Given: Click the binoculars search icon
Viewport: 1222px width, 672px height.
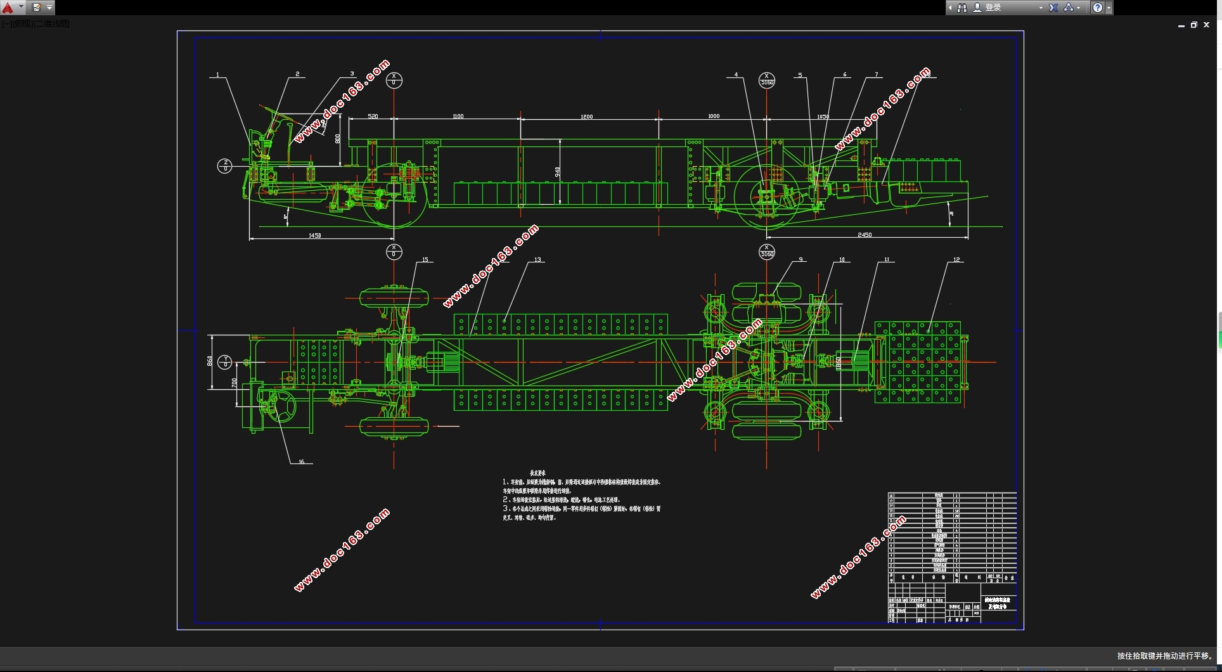Looking at the screenshot, I should [x=962, y=8].
